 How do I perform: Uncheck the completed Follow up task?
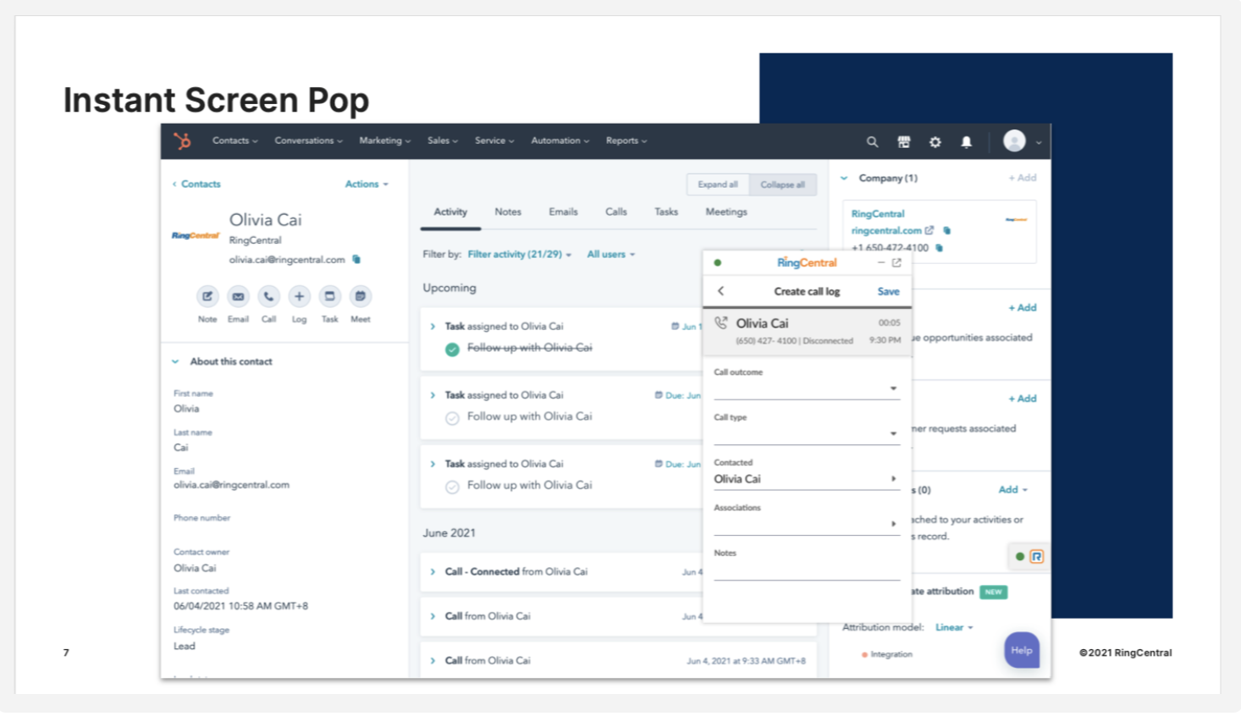453,349
